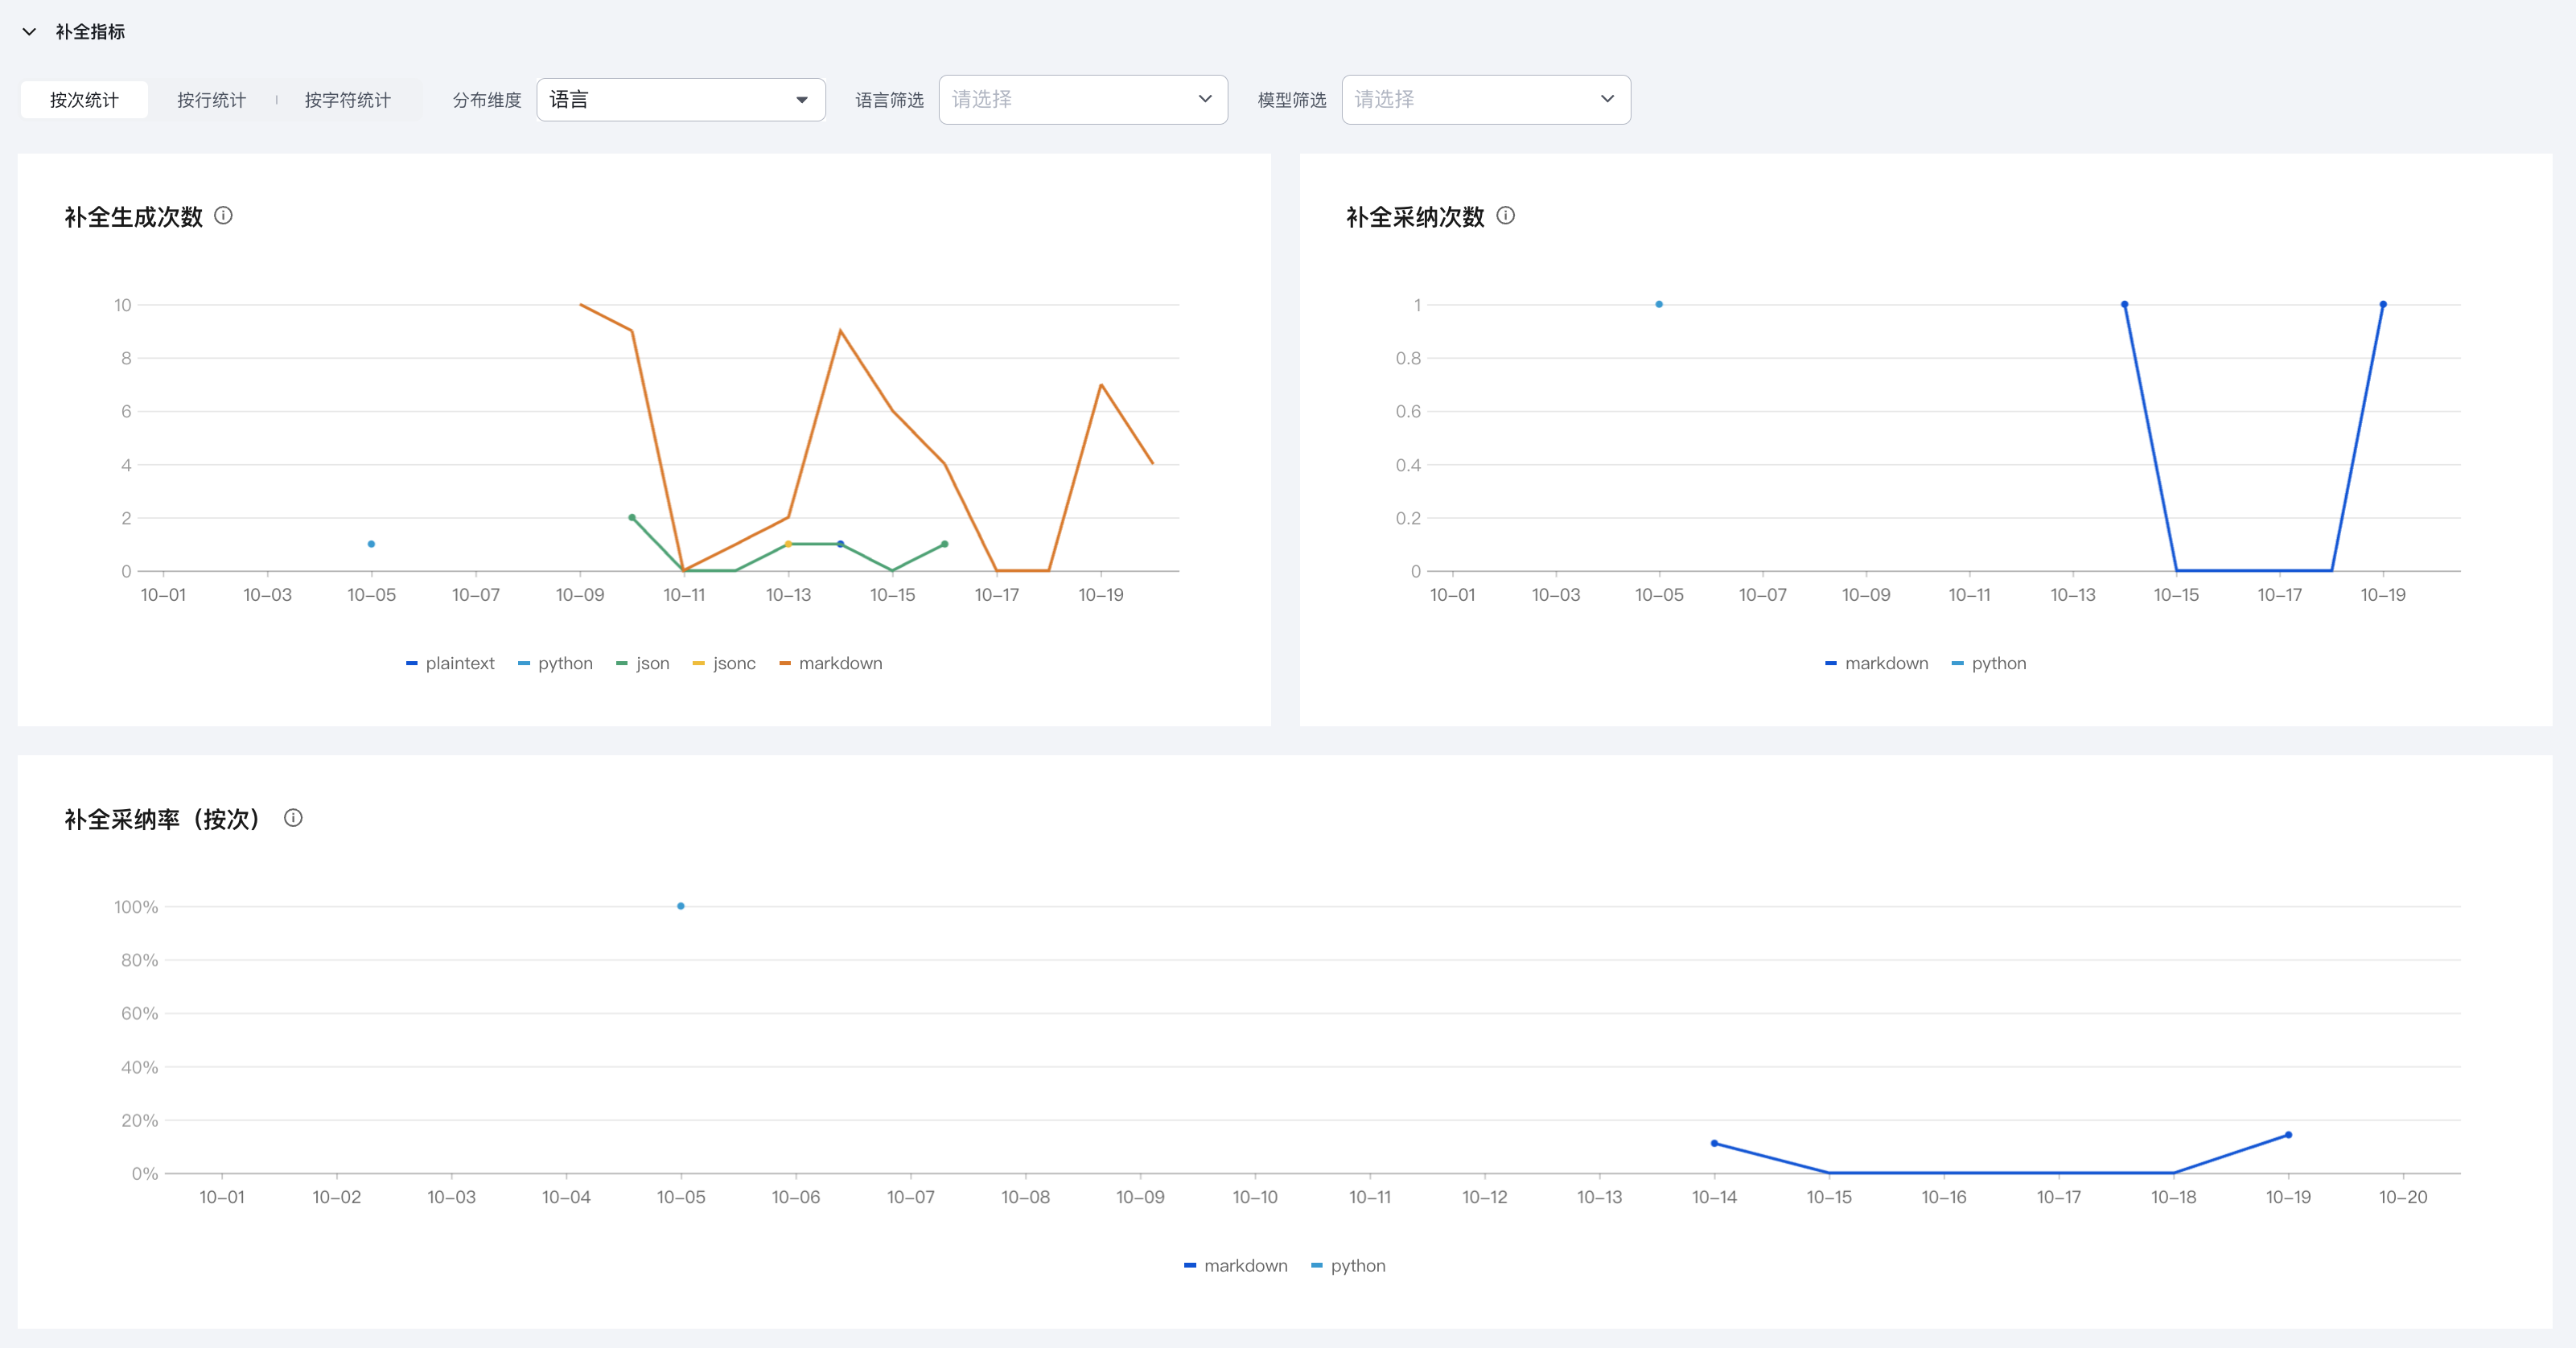This screenshot has width=2576, height=1348.
Task: Switch to 按字符统计 tab
Action: [347, 100]
